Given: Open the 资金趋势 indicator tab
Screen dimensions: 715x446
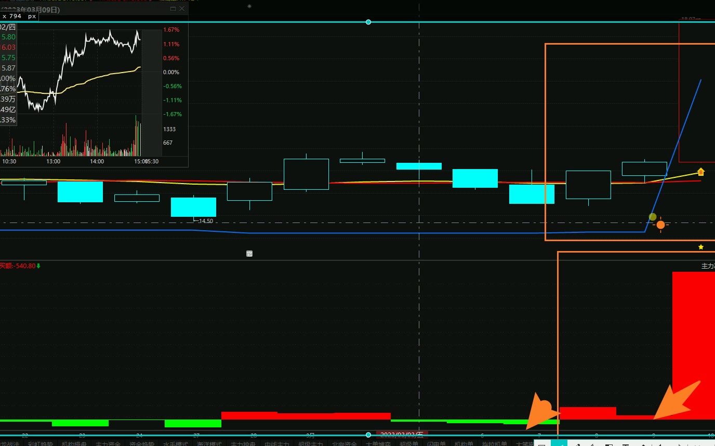Looking at the screenshot, I should point(142,443).
